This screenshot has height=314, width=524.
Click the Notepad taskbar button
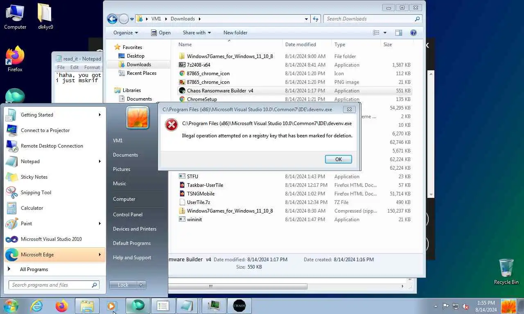(188, 305)
